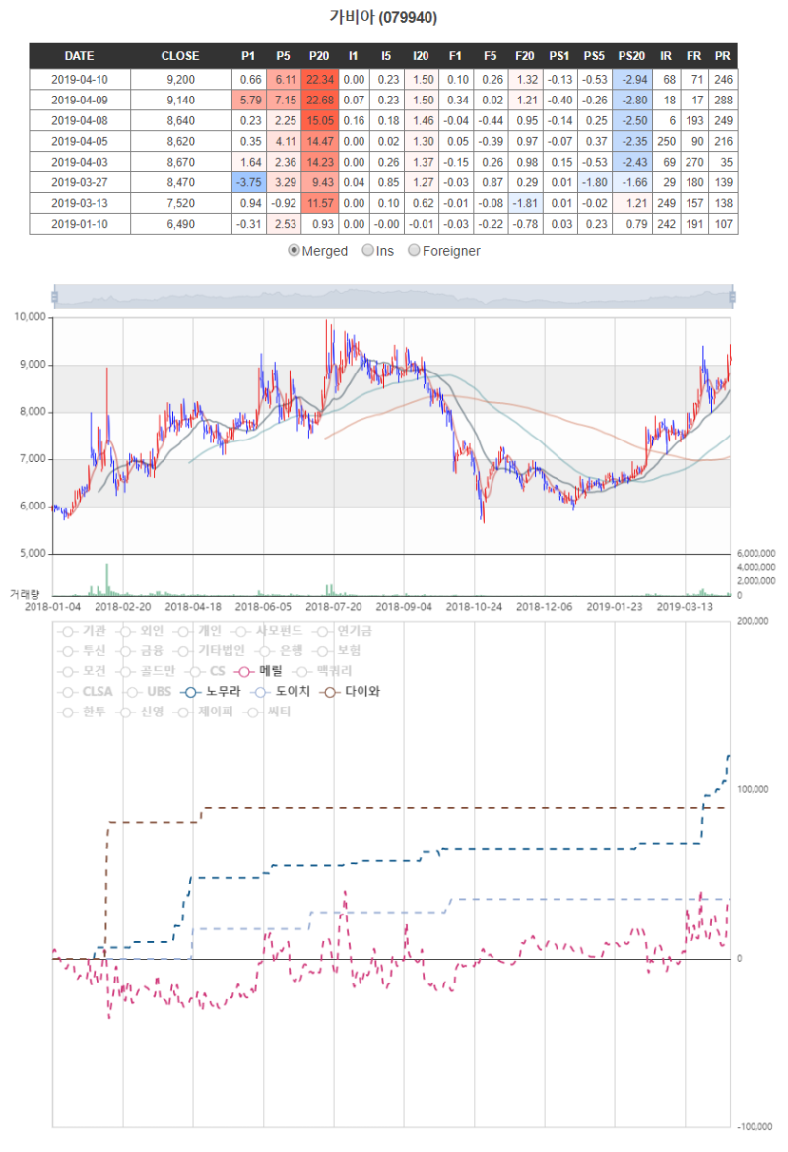
Task: Show the UBS series in legend
Action: coord(147,692)
